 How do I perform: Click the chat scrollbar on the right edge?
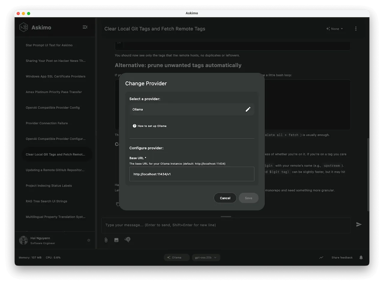368,175
